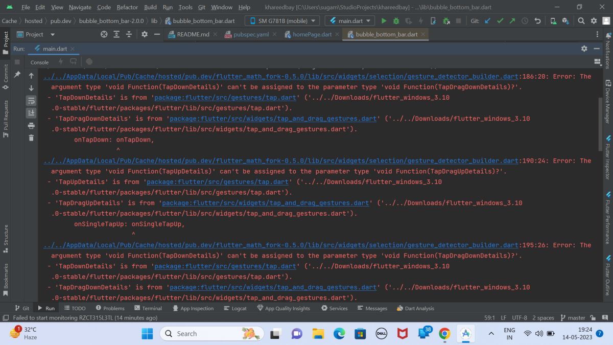Viewport: 613px width, 345px height.
Task: Open Project panel options gear
Action: point(145,34)
